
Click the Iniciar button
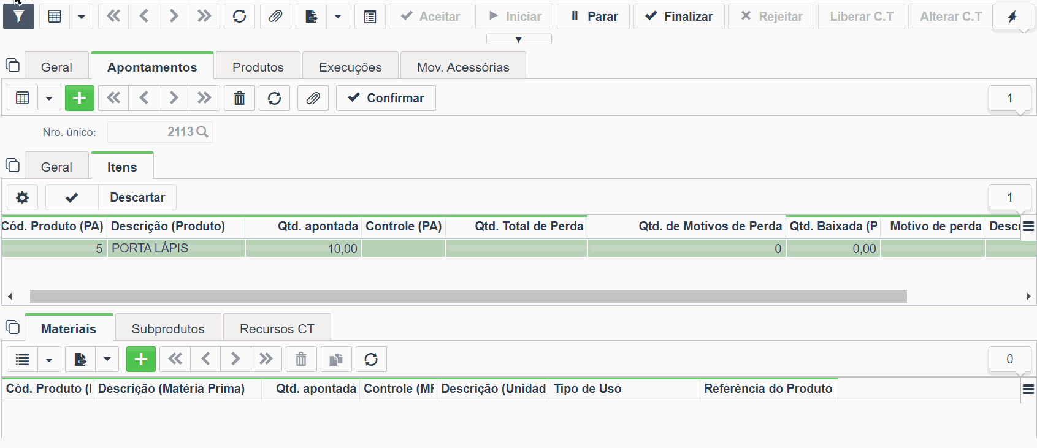pyautogui.click(x=515, y=17)
